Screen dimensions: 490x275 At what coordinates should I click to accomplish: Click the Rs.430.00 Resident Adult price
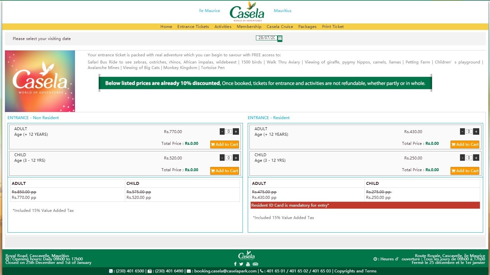[413, 132]
